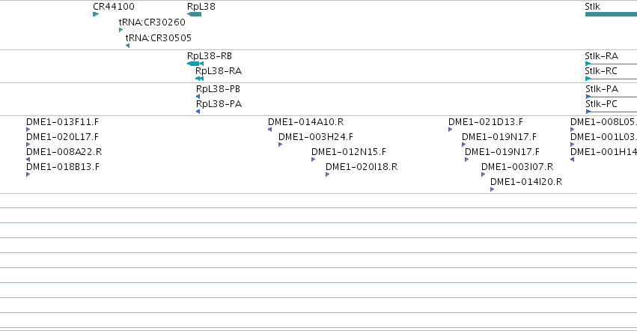Select the DME1-008L05 label
637x331 pixels.
point(603,121)
